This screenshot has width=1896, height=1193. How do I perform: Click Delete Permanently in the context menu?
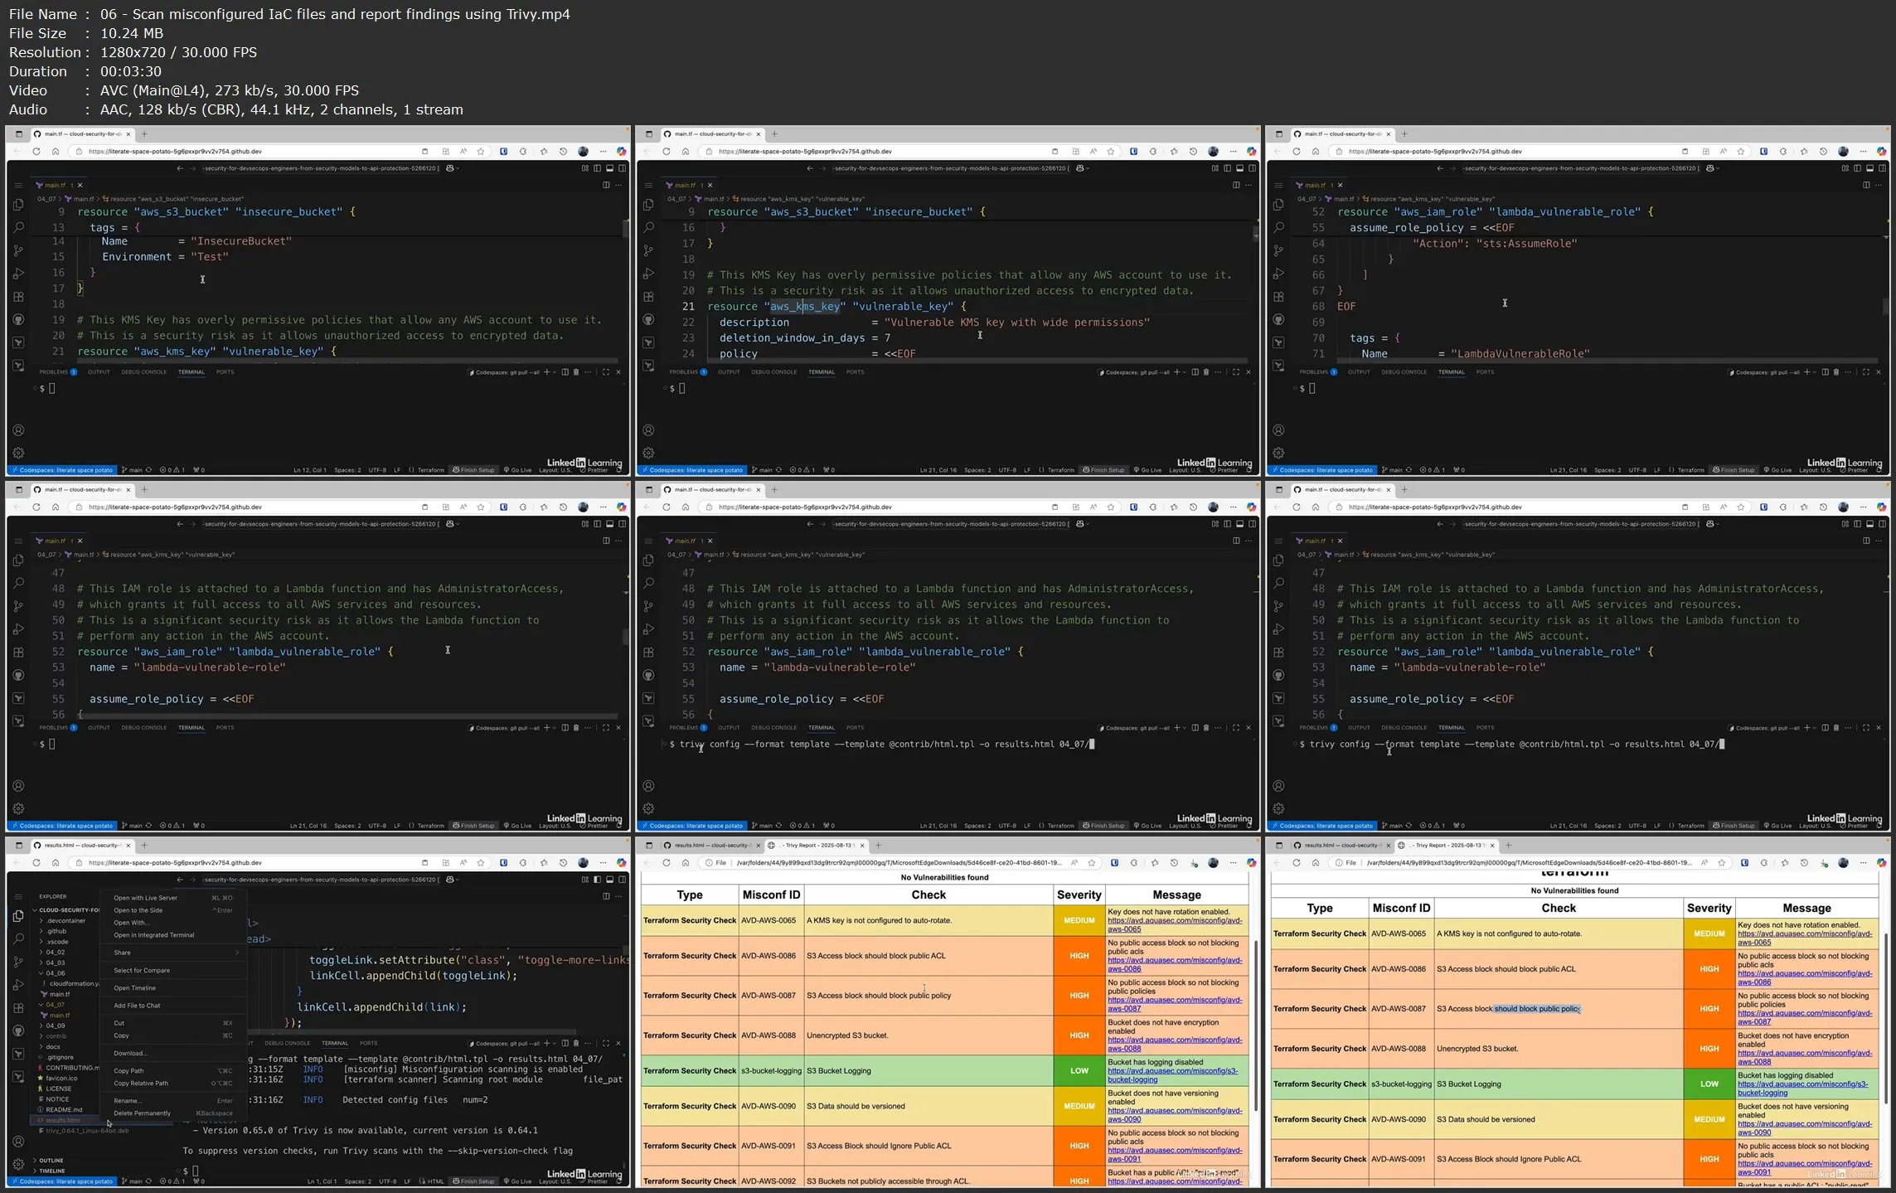[142, 1113]
